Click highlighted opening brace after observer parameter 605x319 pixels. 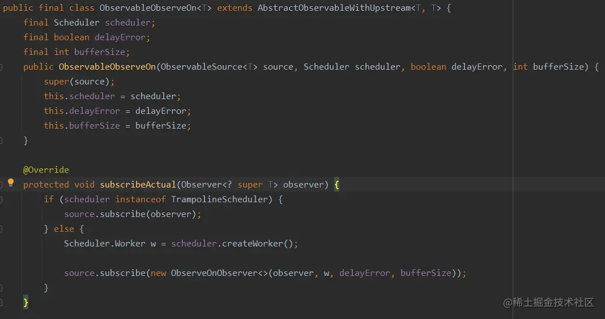pos(336,185)
